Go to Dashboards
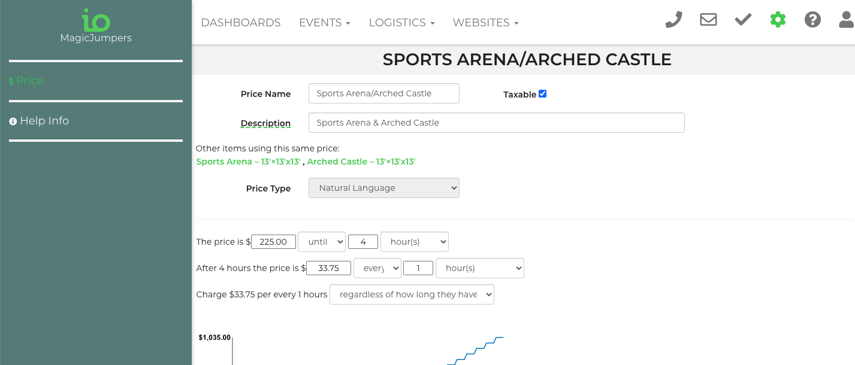 click(x=241, y=23)
